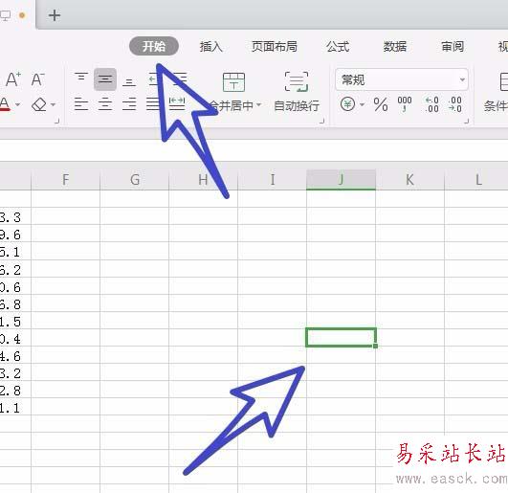Click the merge and center icon
The height and width of the screenshot is (493, 508).
233,82
